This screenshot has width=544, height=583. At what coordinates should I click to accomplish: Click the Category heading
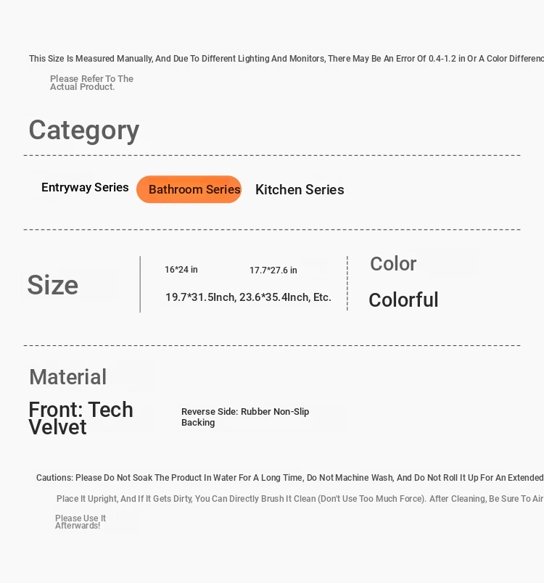pyautogui.click(x=84, y=130)
